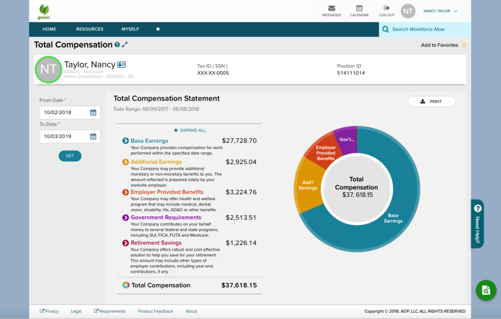Open the Requirements footer link

110,311
